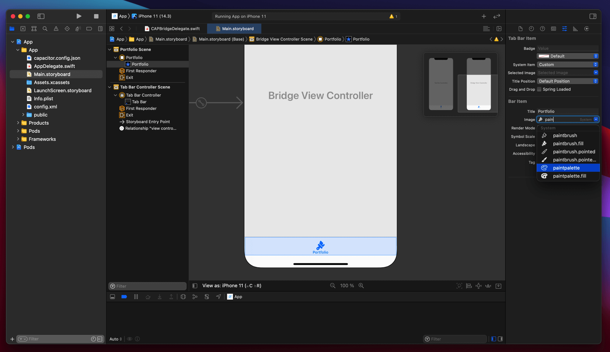Open the Size inspector ruler icon
This screenshot has width=610, height=352.
click(575, 29)
